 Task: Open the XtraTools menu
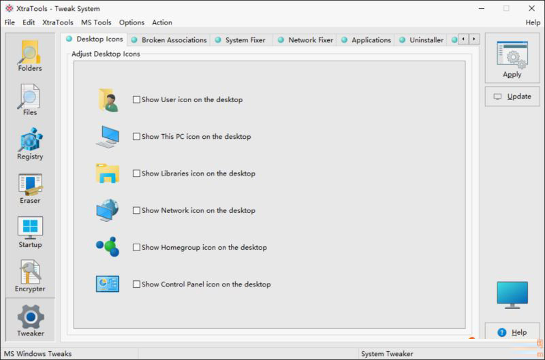pyautogui.click(x=58, y=22)
